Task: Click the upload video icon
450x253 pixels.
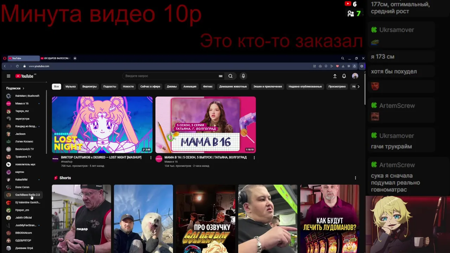Action: click(x=335, y=76)
